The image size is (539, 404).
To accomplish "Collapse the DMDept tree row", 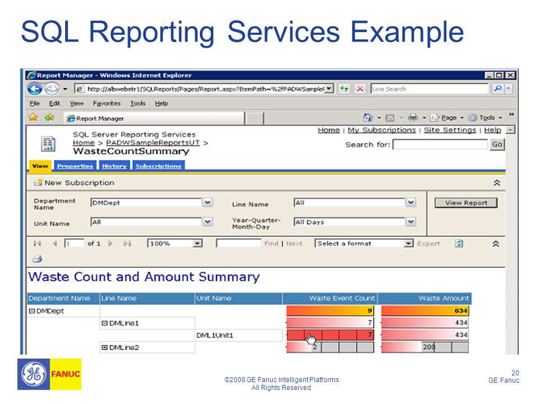I will click(31, 311).
